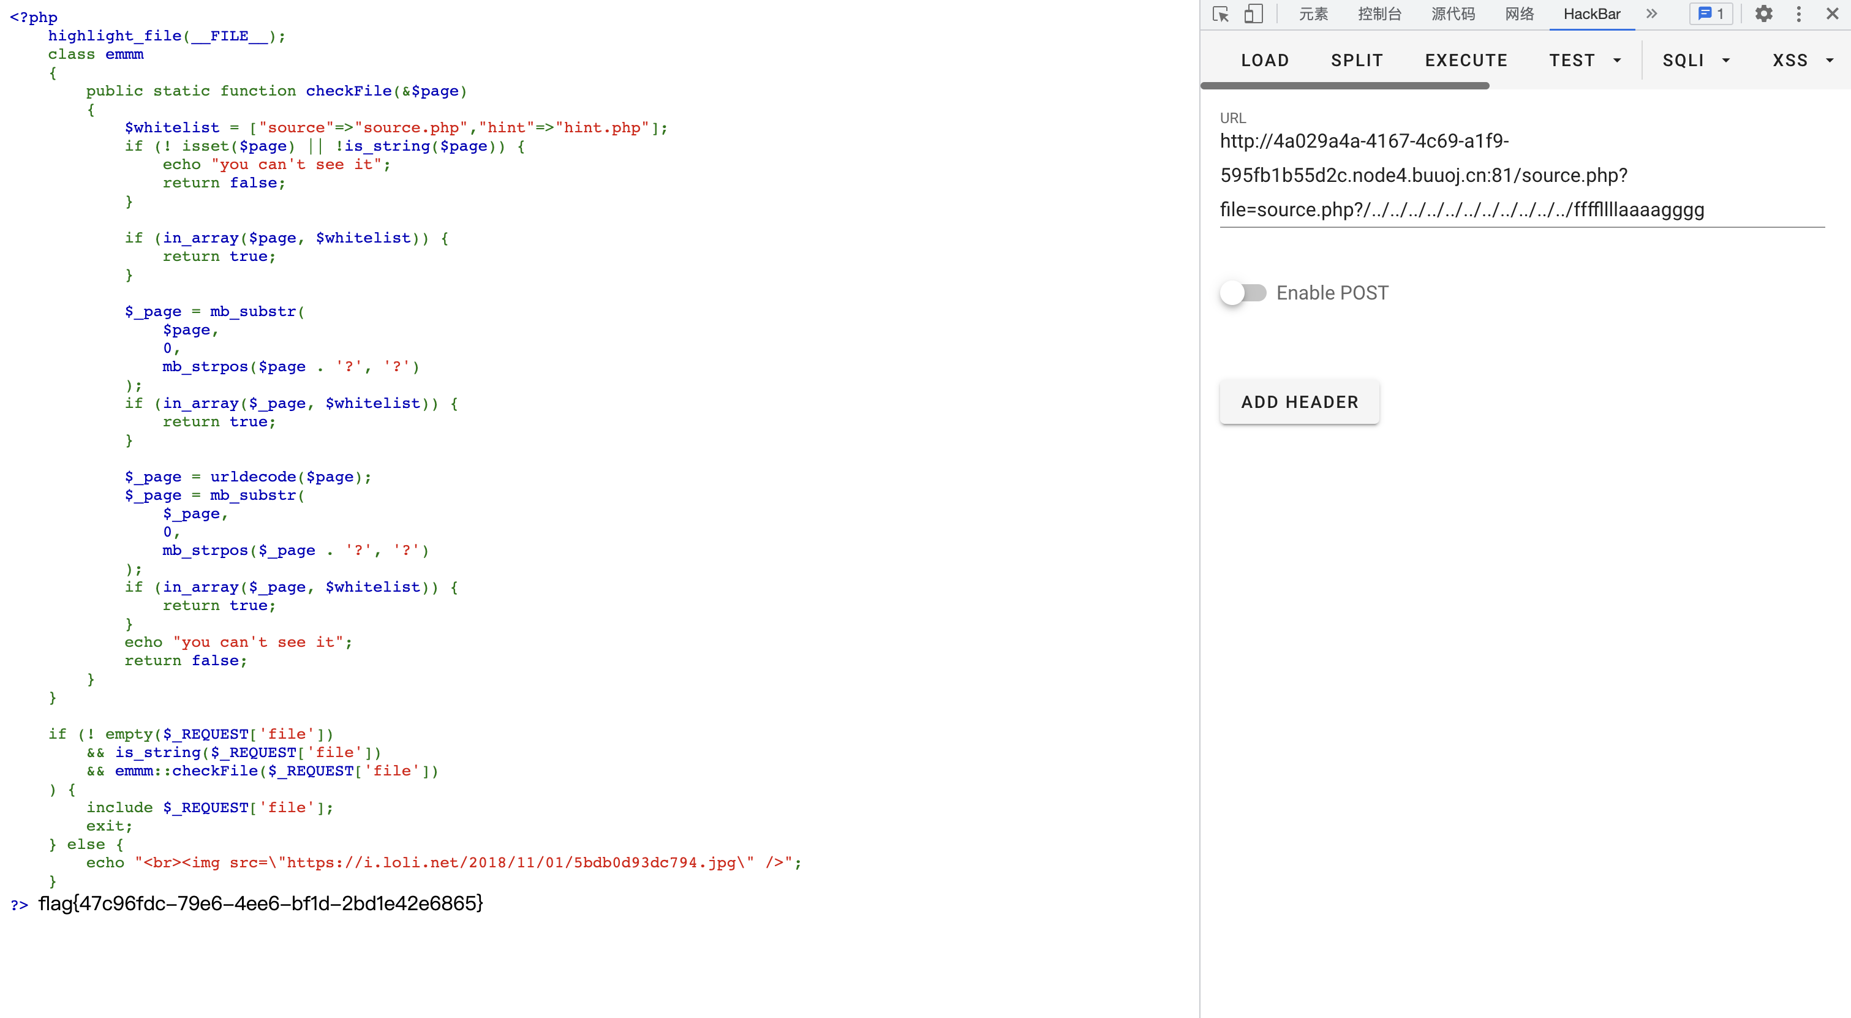
Task: Click the 'class emmm' text
Action: click(x=96, y=55)
